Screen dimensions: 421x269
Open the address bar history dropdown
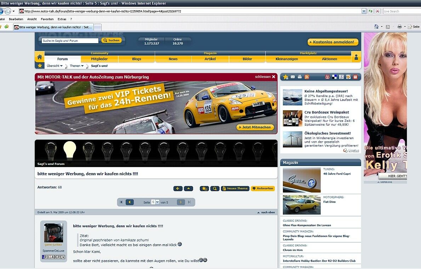click(364, 11)
